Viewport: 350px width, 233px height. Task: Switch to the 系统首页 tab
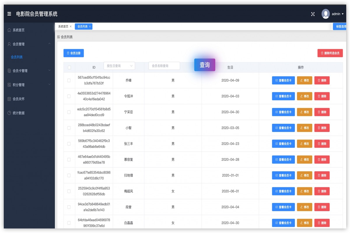click(x=63, y=27)
